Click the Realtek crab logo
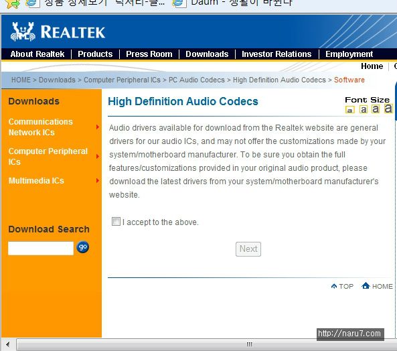 tap(23, 32)
